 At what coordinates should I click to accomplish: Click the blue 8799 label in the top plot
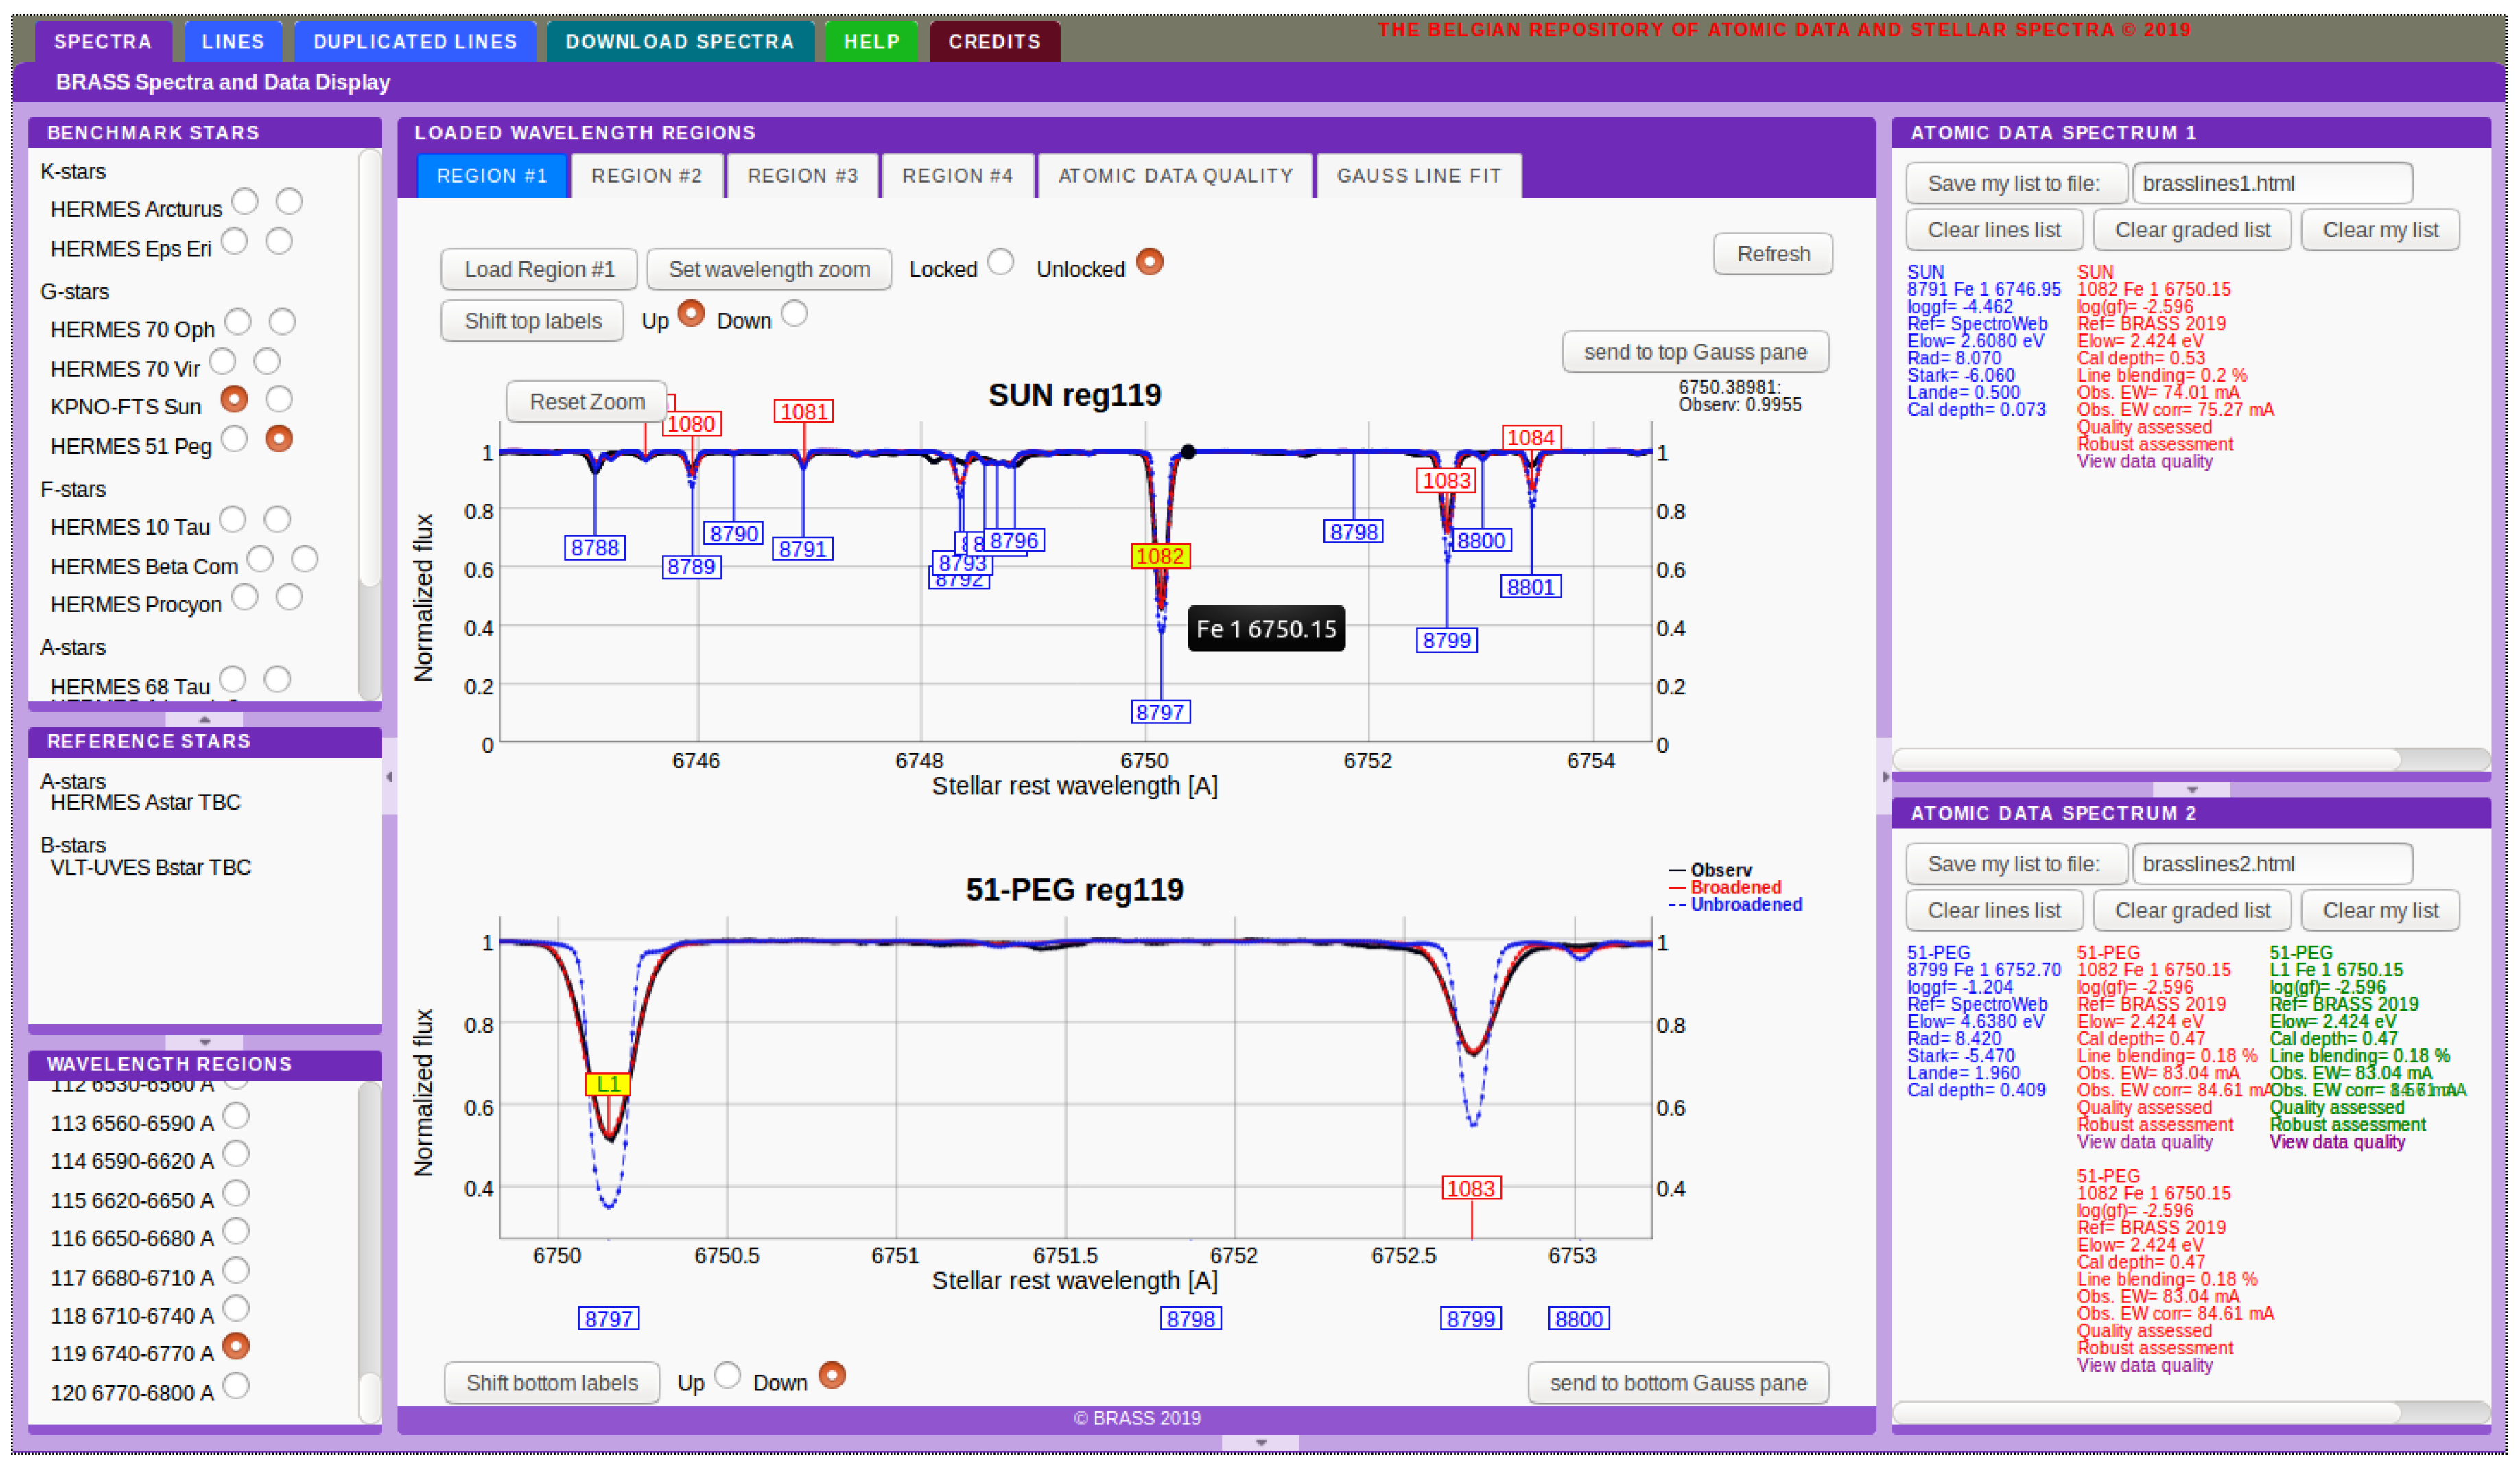(1446, 640)
